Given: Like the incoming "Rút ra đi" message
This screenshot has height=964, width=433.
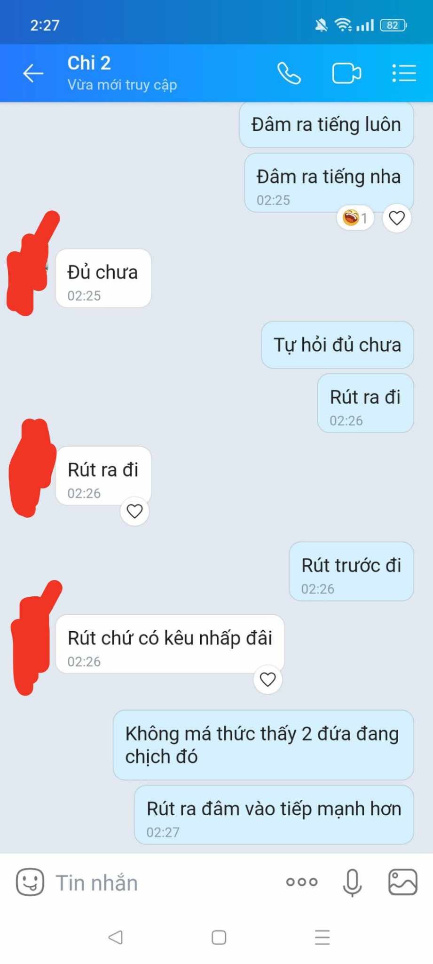Looking at the screenshot, I should point(134,511).
